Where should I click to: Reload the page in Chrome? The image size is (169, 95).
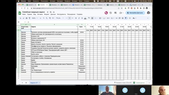pos(25,8)
